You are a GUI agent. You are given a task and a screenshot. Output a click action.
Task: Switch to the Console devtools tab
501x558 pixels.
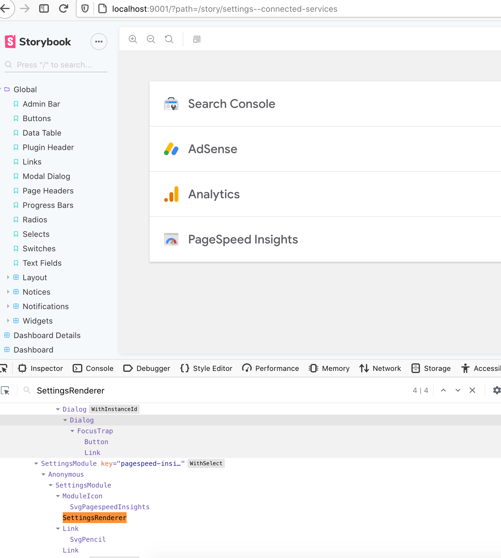tap(93, 368)
